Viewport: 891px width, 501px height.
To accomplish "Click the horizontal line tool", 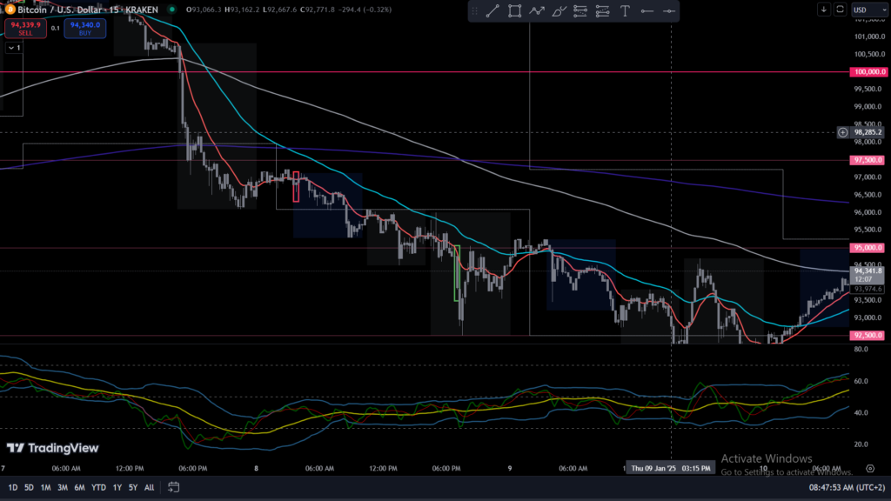I will 646,11.
